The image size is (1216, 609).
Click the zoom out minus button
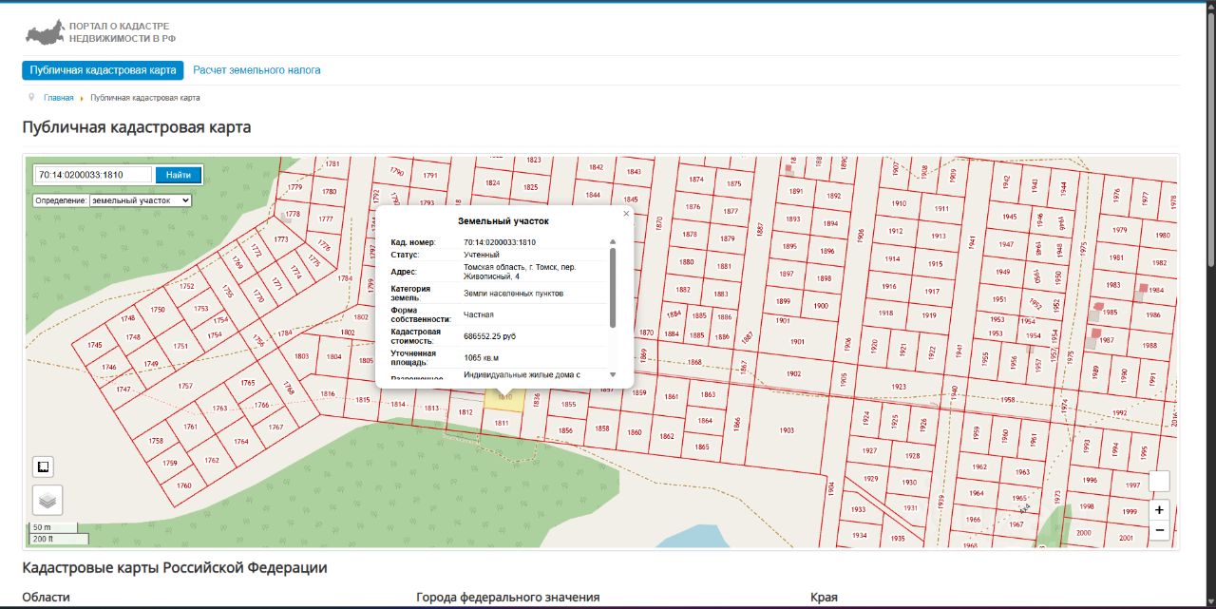coord(1159,529)
